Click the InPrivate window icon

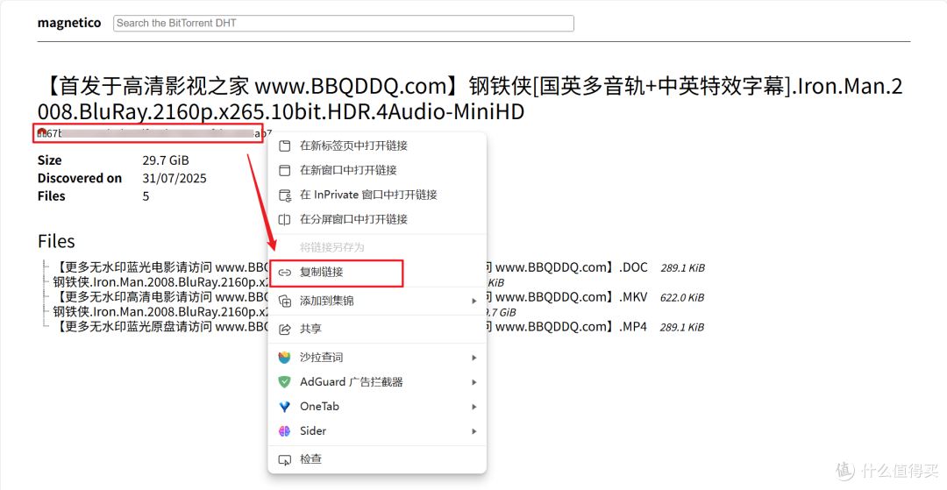click(284, 195)
